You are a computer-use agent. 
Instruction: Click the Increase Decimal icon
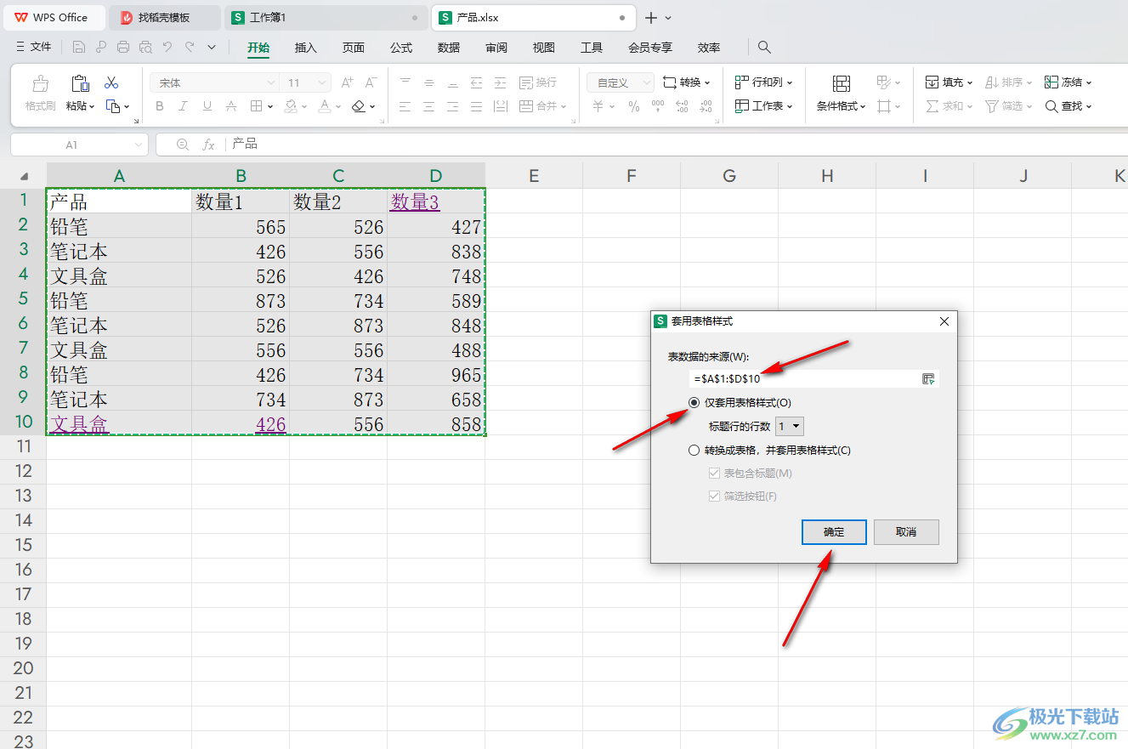(682, 106)
